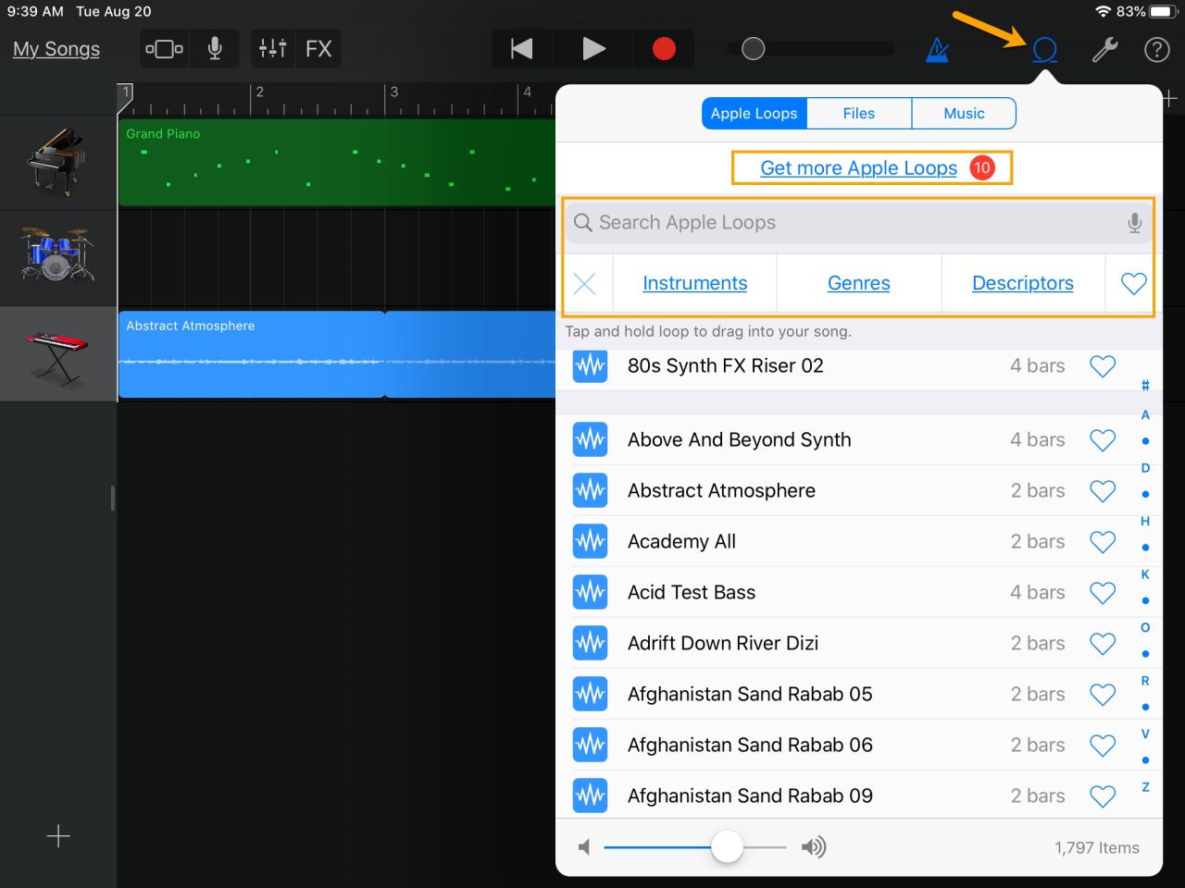1185x888 pixels.
Task: Show only favorite loops with the heart filter
Action: [x=1131, y=283]
